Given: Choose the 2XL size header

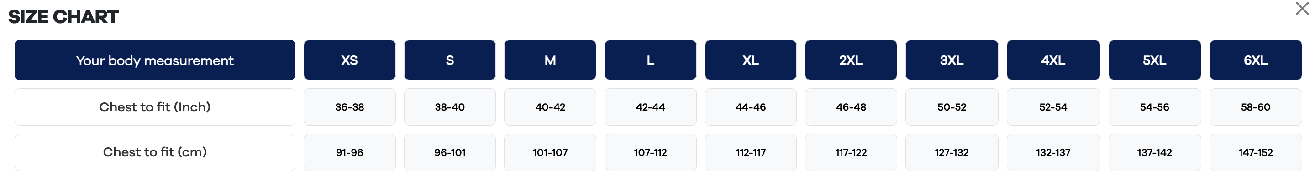Looking at the screenshot, I should coord(851,60).
